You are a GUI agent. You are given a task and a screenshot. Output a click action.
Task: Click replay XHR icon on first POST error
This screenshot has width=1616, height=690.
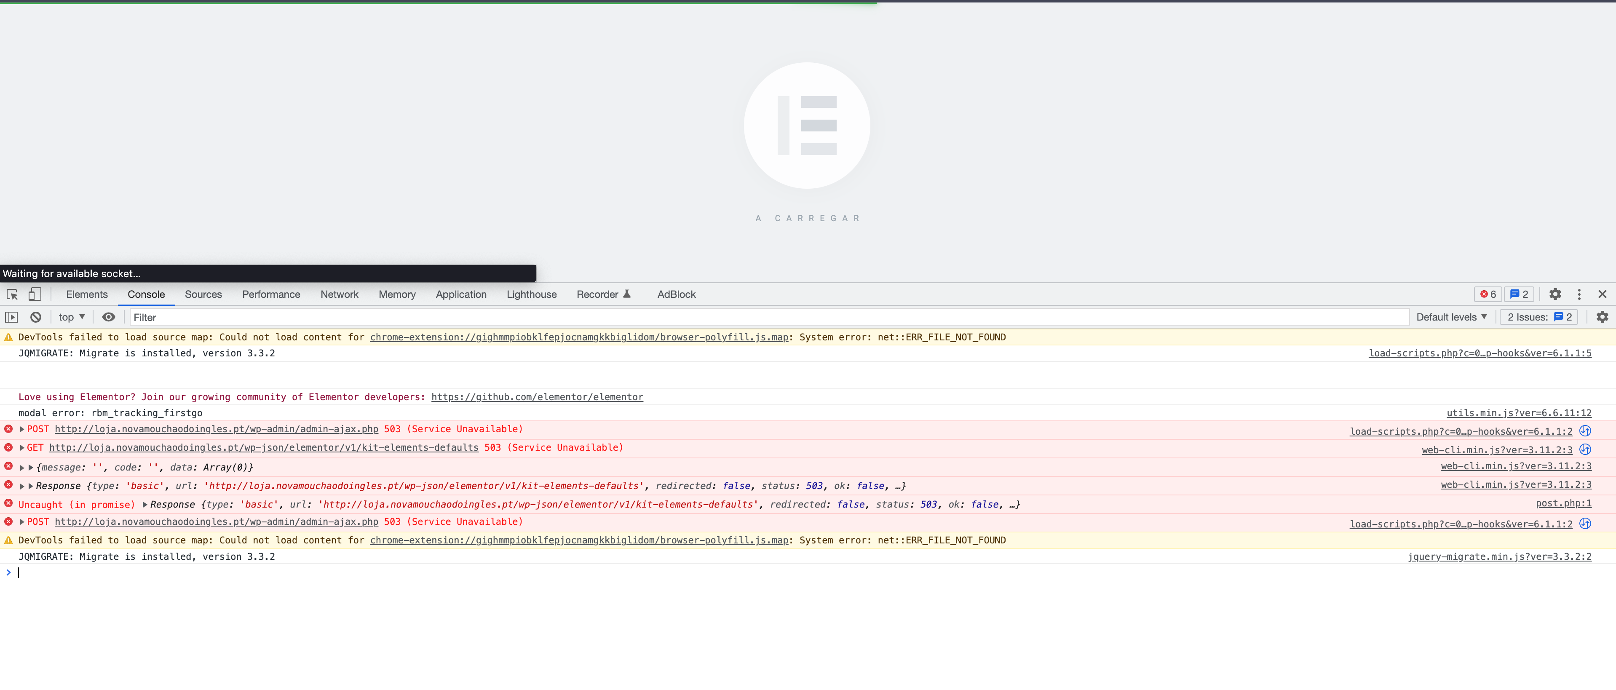click(1585, 431)
